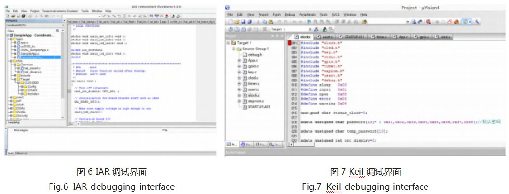509x194 pixels.
Task: Open Texas Instruments Emulator menu in IAR
Action: 60,11
